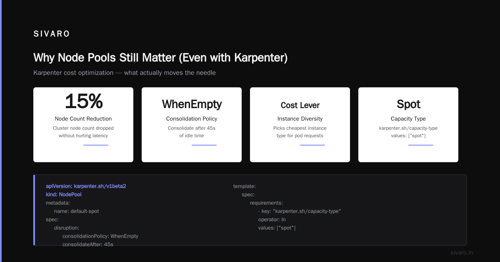The height and width of the screenshot is (262, 500).
Task: Click values: ["spot"] in the Spot card
Action: point(408,136)
